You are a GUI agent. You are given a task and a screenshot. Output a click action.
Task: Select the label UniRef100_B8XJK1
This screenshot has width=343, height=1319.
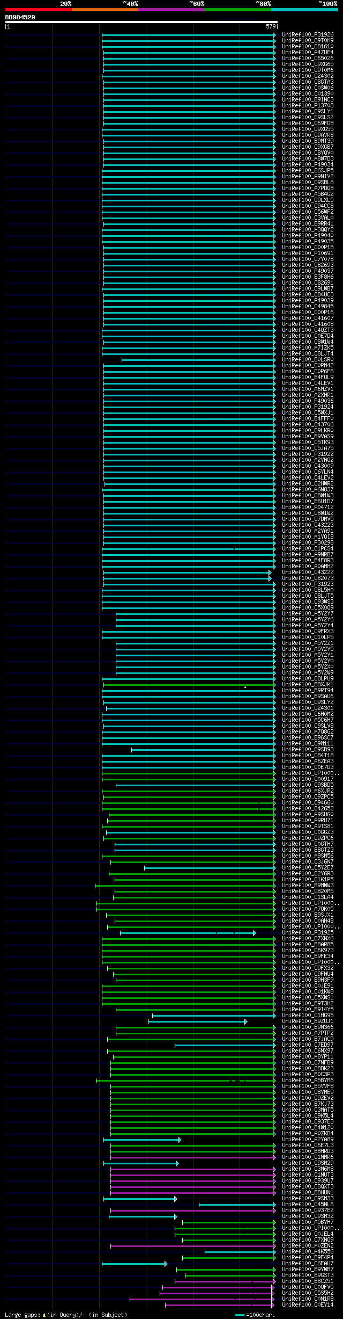pyautogui.click(x=308, y=684)
